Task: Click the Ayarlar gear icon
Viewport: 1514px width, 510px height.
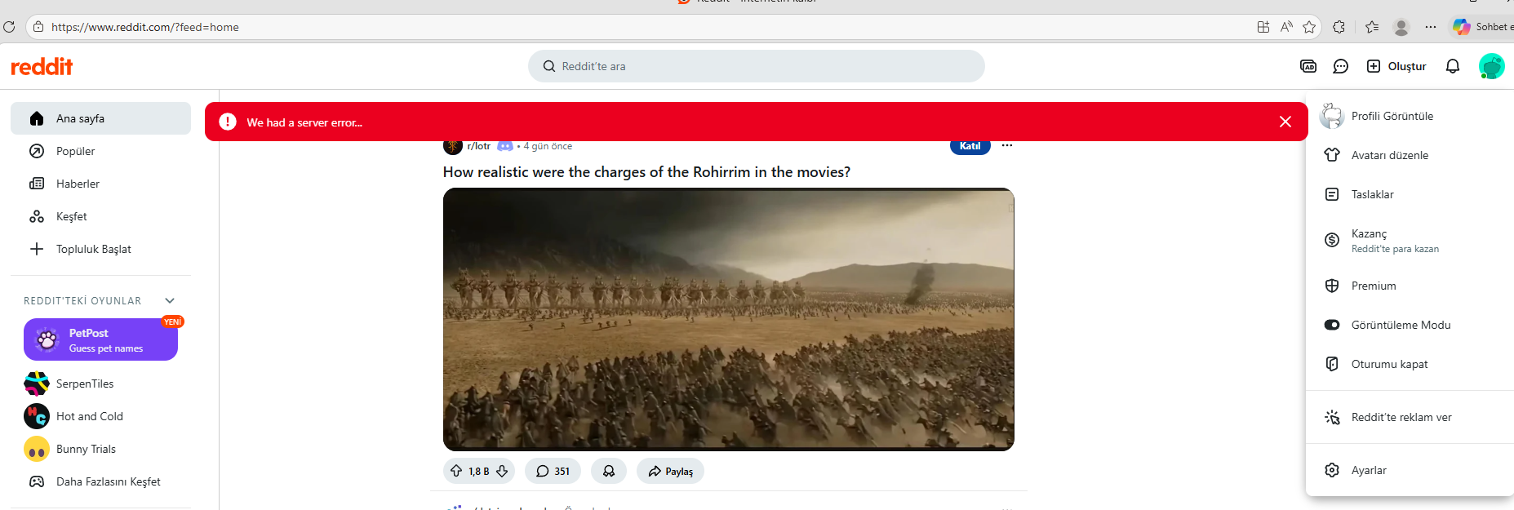Action: (x=1332, y=470)
